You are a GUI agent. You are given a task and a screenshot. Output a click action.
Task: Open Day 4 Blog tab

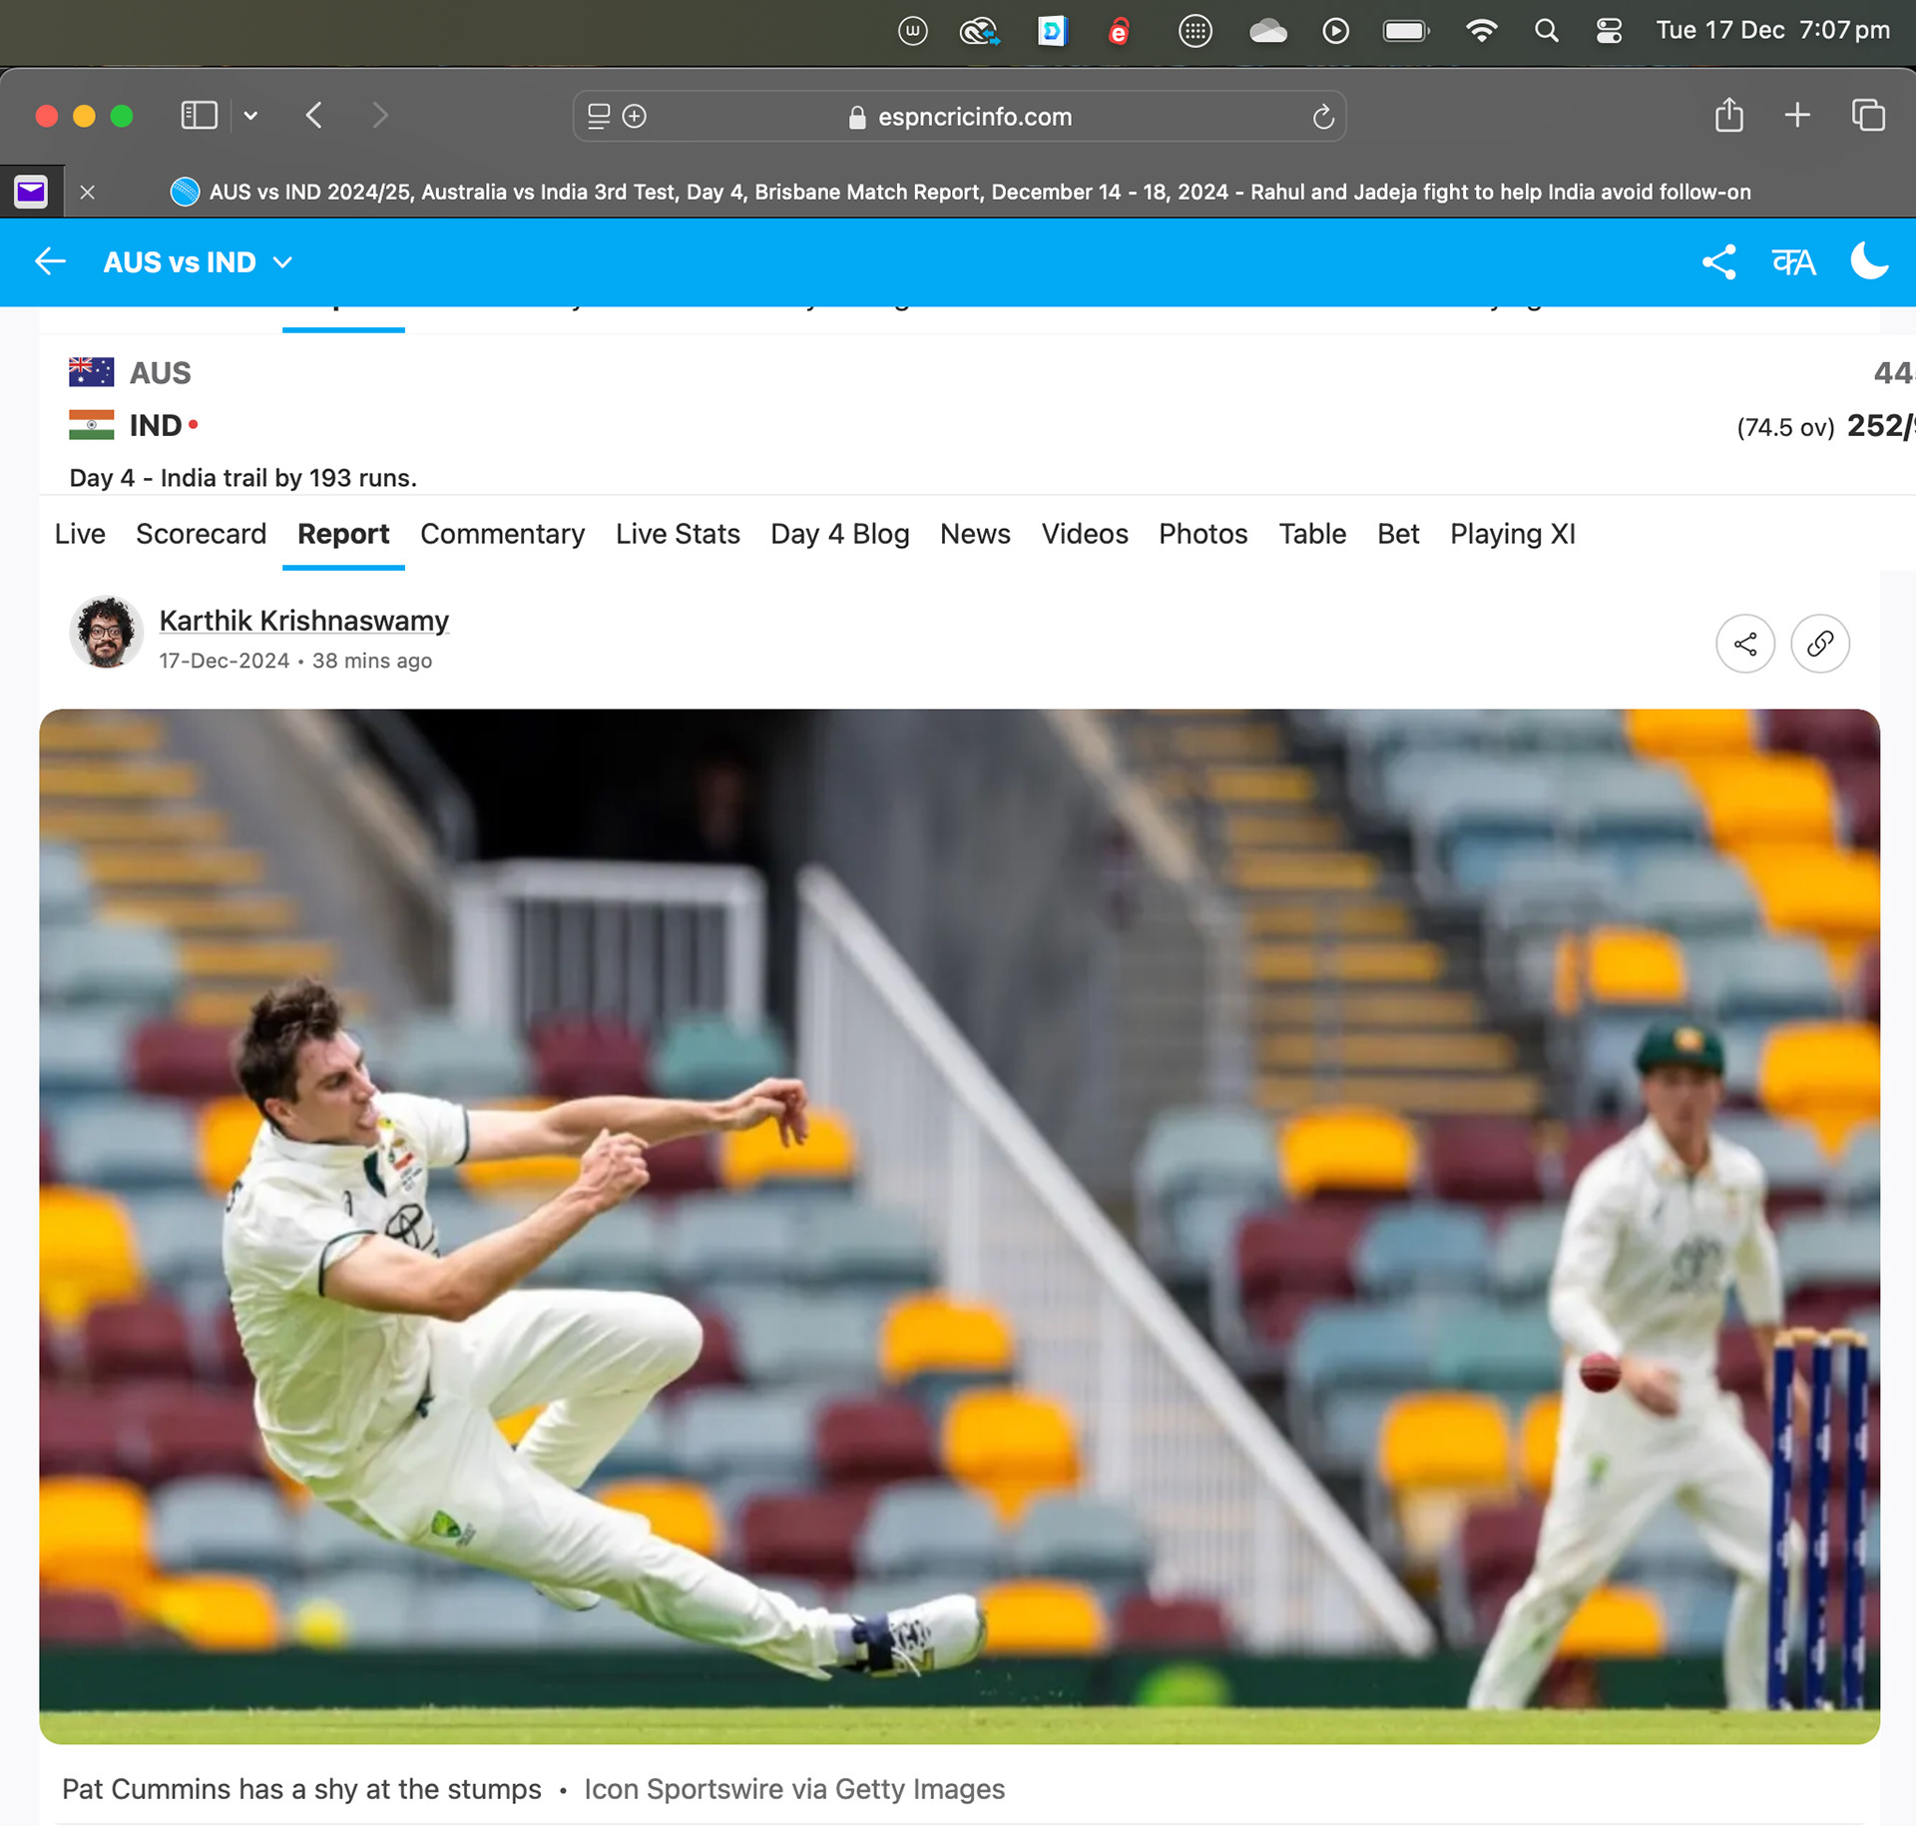839,534
